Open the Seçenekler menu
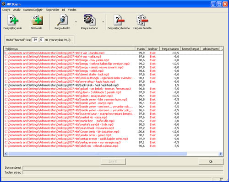Image resolution: width=229 pixels, height=182 pixels. (52, 10)
